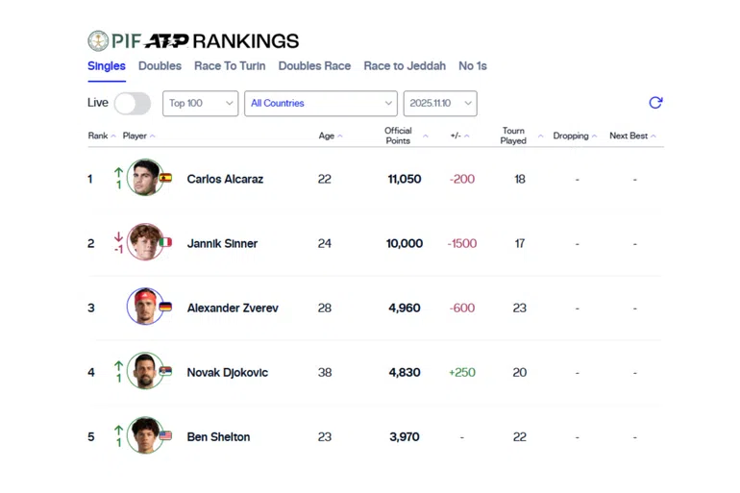Open Carlos Alcaraz's player profile link
The height and width of the screenshot is (493, 740).
click(x=225, y=179)
